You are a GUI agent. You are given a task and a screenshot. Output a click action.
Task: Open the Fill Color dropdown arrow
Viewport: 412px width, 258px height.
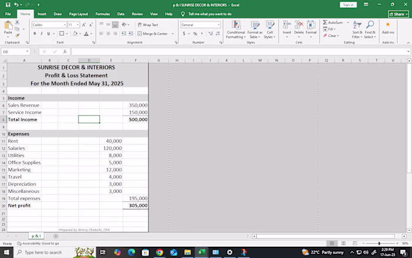coord(80,34)
